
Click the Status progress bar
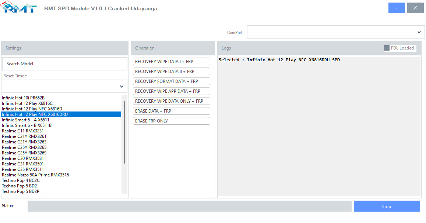(189, 206)
